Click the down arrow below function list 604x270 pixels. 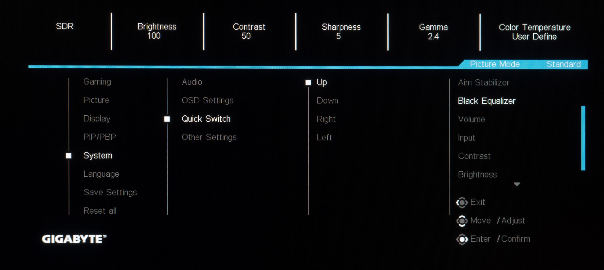point(517,184)
